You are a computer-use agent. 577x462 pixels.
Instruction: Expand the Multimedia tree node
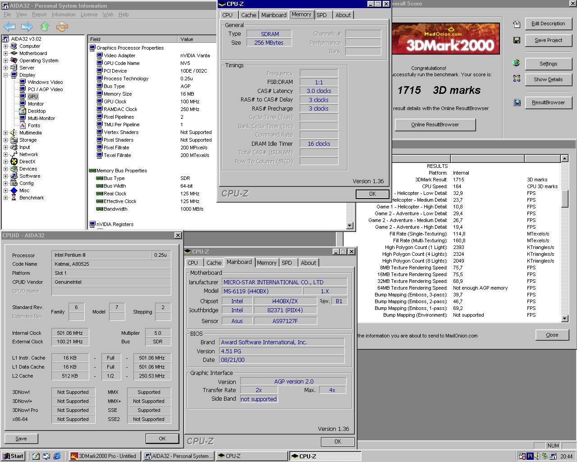coord(5,133)
